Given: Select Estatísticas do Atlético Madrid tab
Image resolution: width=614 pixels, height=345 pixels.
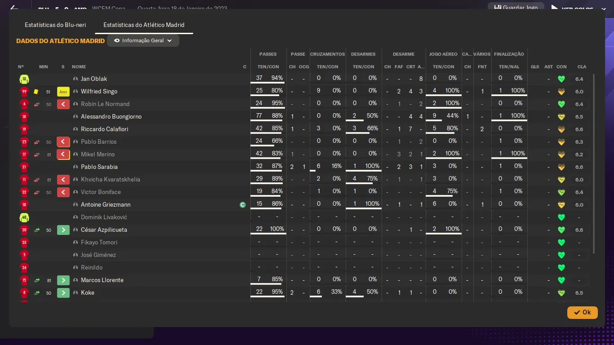Looking at the screenshot, I should pyautogui.click(x=144, y=25).
